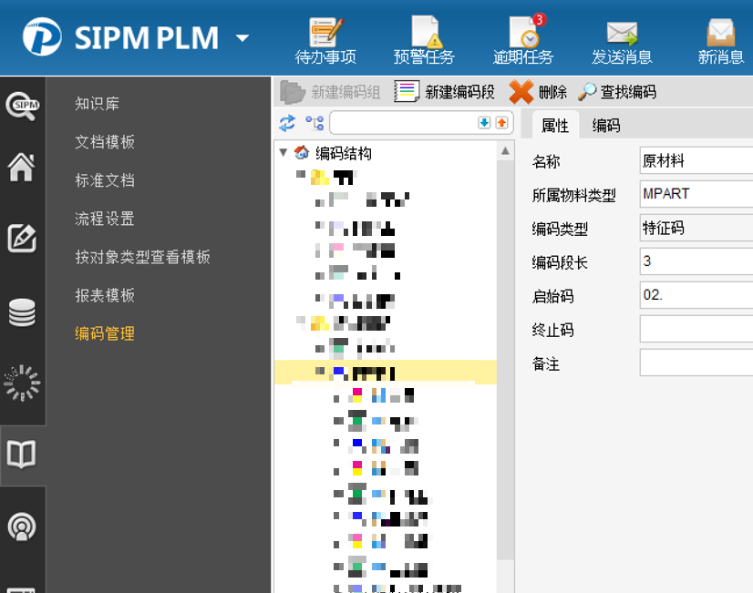Click the tree scrollbar up arrow
The width and height of the screenshot is (753, 593).
505,151
